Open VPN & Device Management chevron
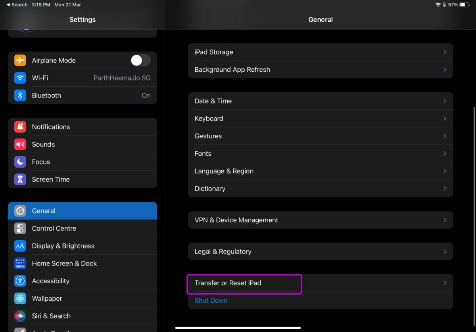 445,220
